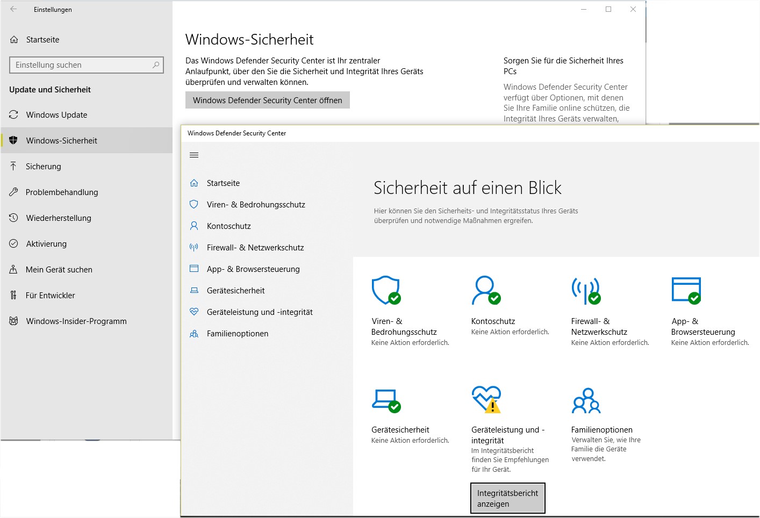Click the large Gerätesicherheit laptop tile icon

[x=386, y=401]
